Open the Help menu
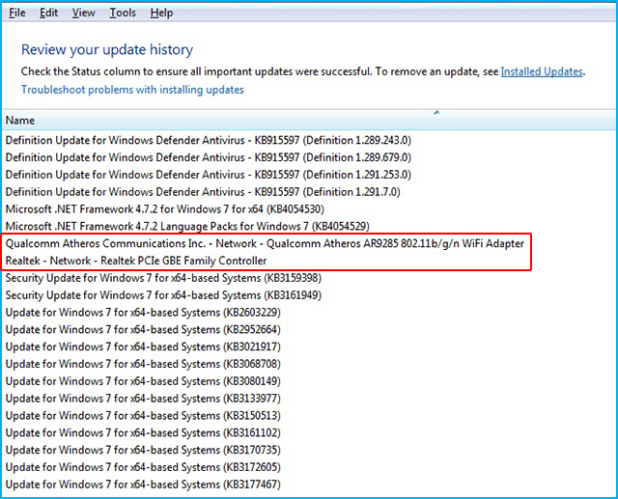618x499 pixels. (x=161, y=13)
